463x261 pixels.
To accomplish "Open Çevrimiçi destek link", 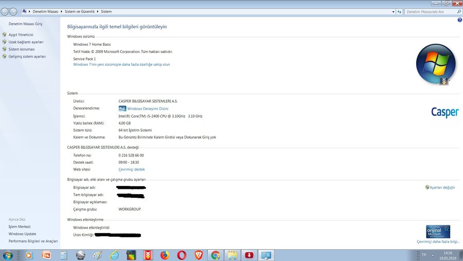I will pos(132,169).
